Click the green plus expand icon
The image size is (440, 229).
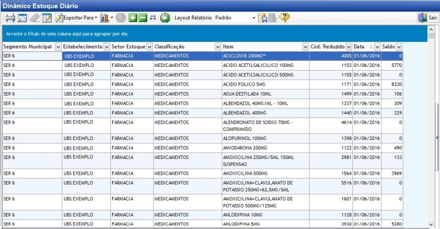[x=132, y=18]
